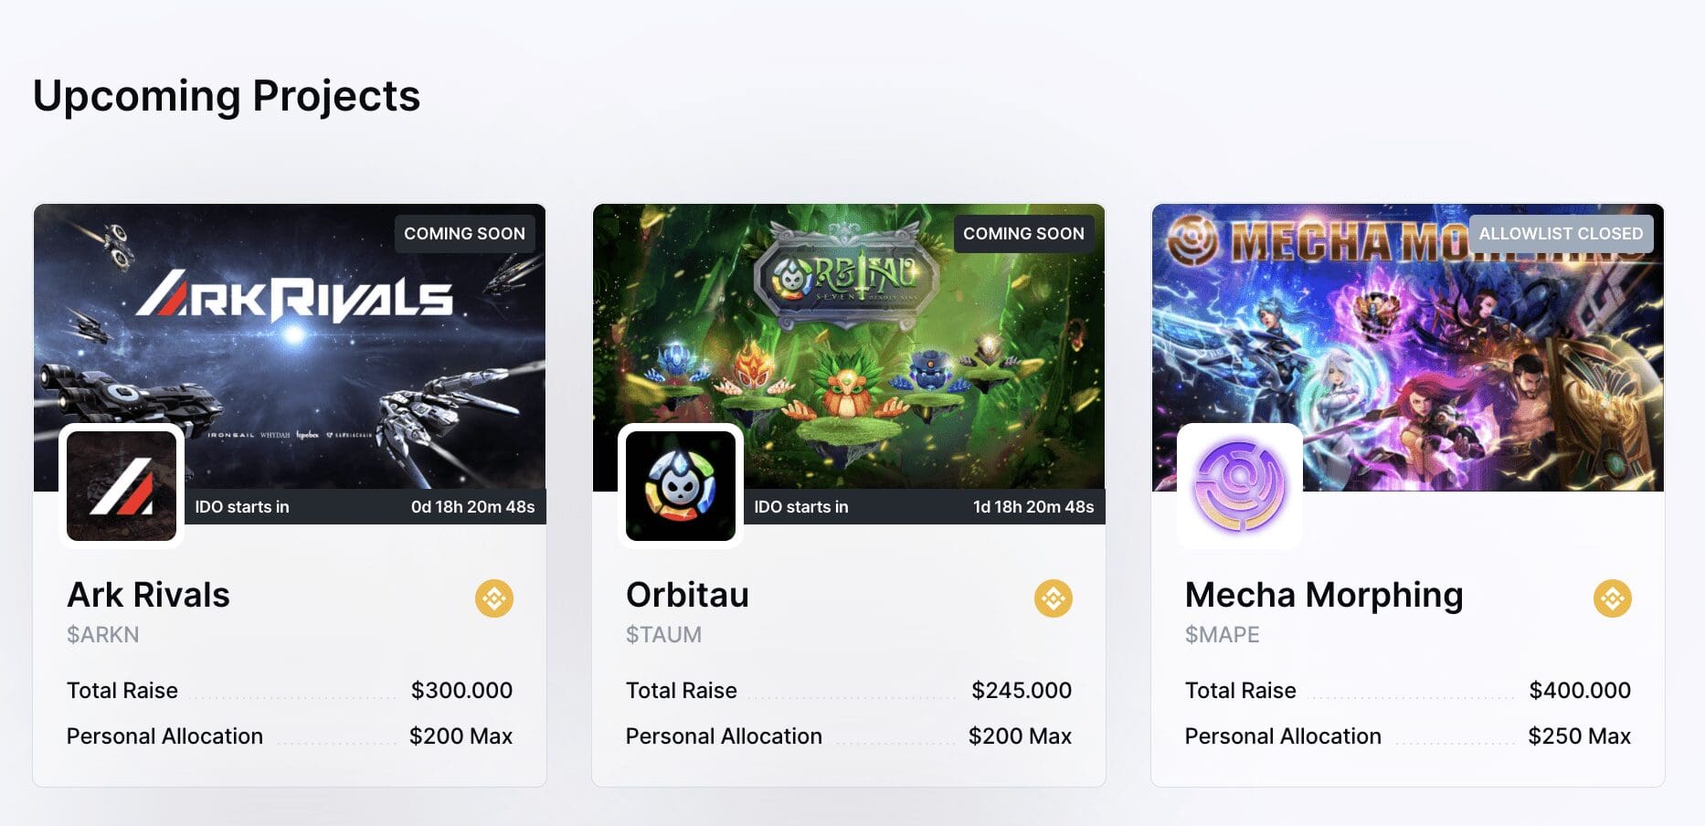Click the Ark Rivals project title
1705x826 pixels.
[148, 595]
